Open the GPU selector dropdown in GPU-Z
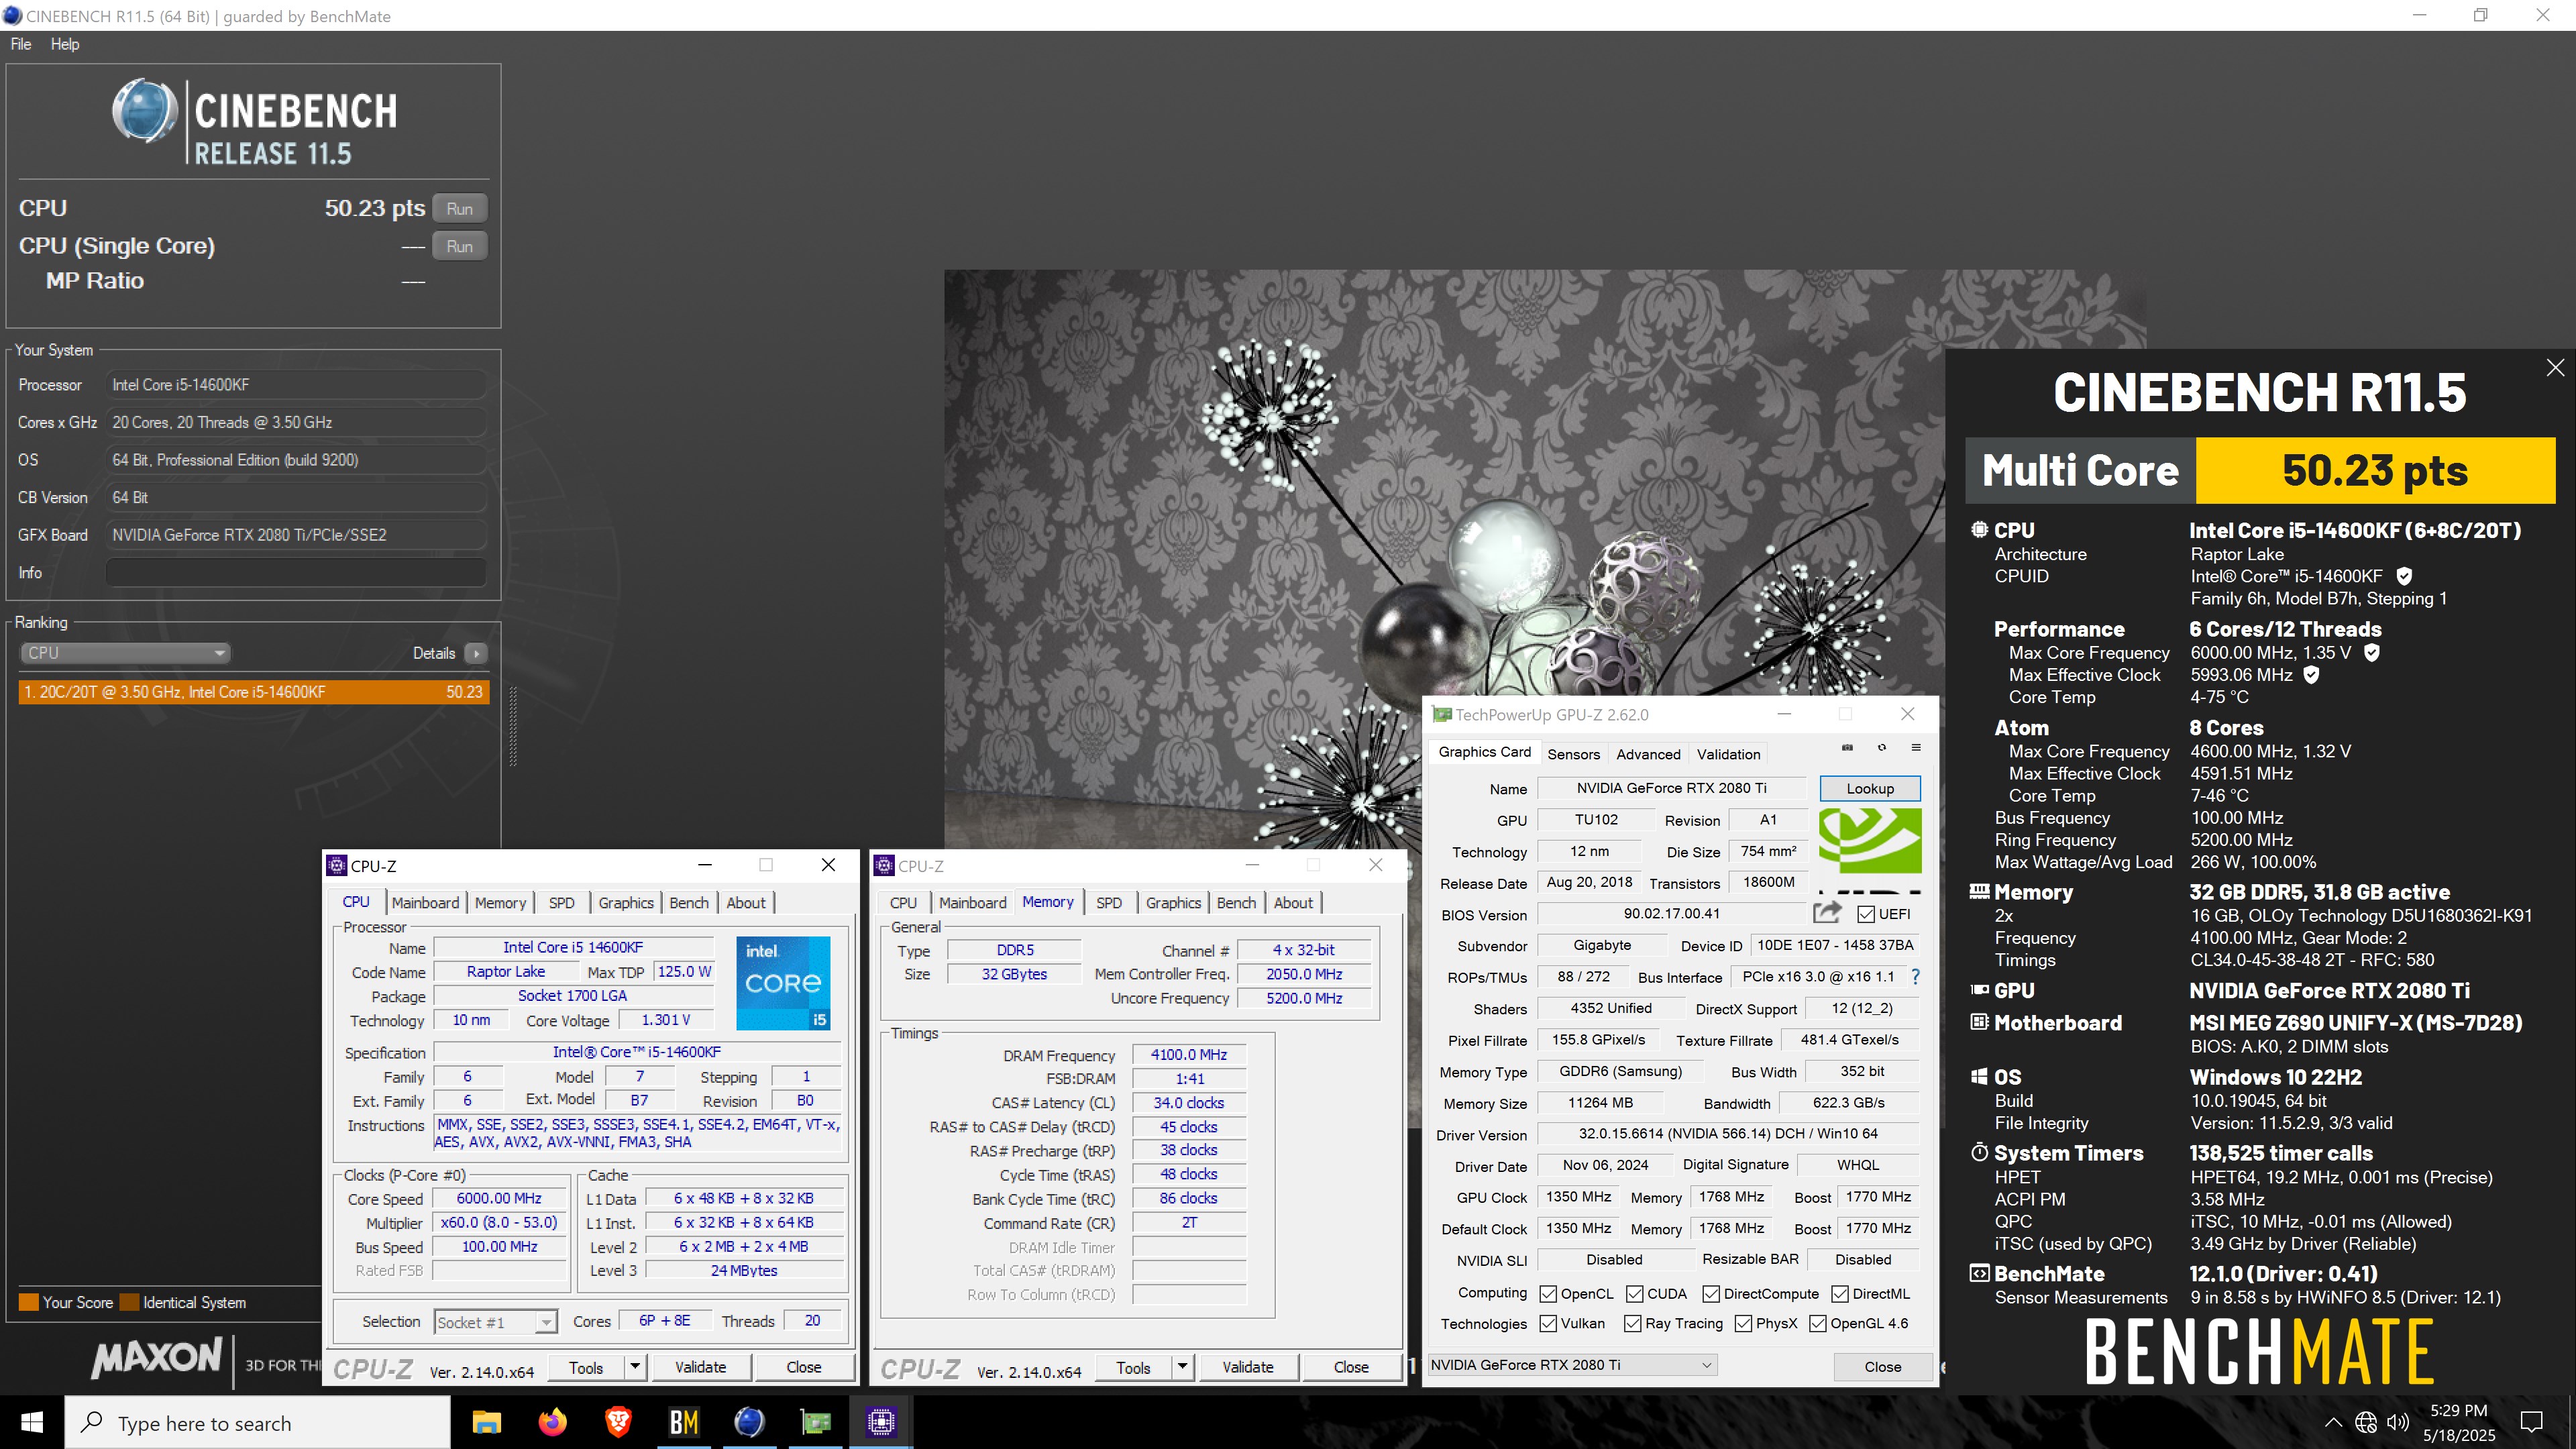This screenshot has height=1449, width=2576. pyautogui.click(x=1572, y=1365)
